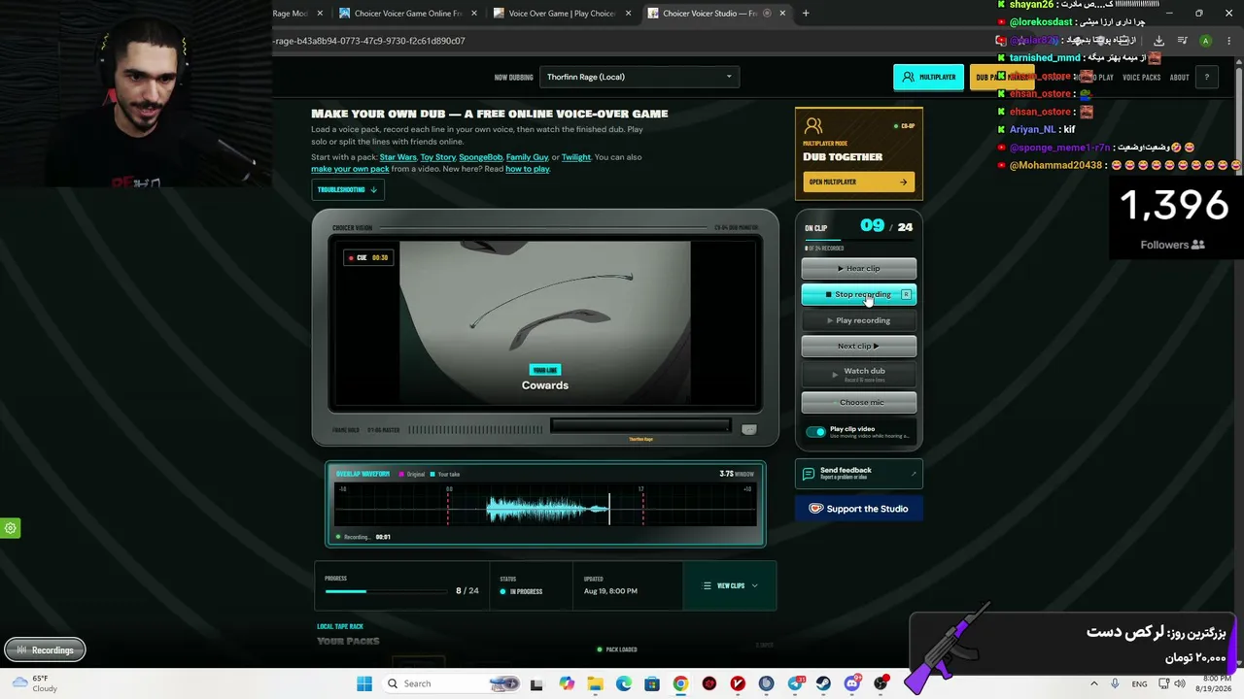Open File Explorer from the taskbar

595,683
